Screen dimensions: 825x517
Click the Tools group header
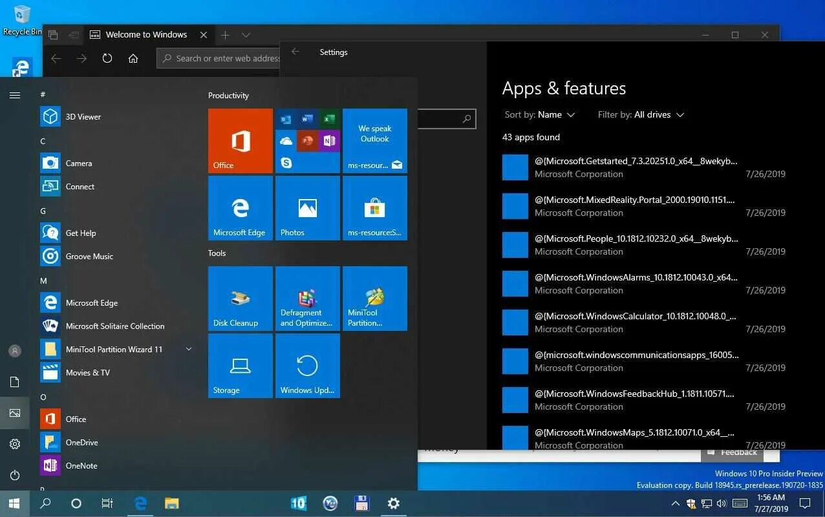click(x=217, y=253)
